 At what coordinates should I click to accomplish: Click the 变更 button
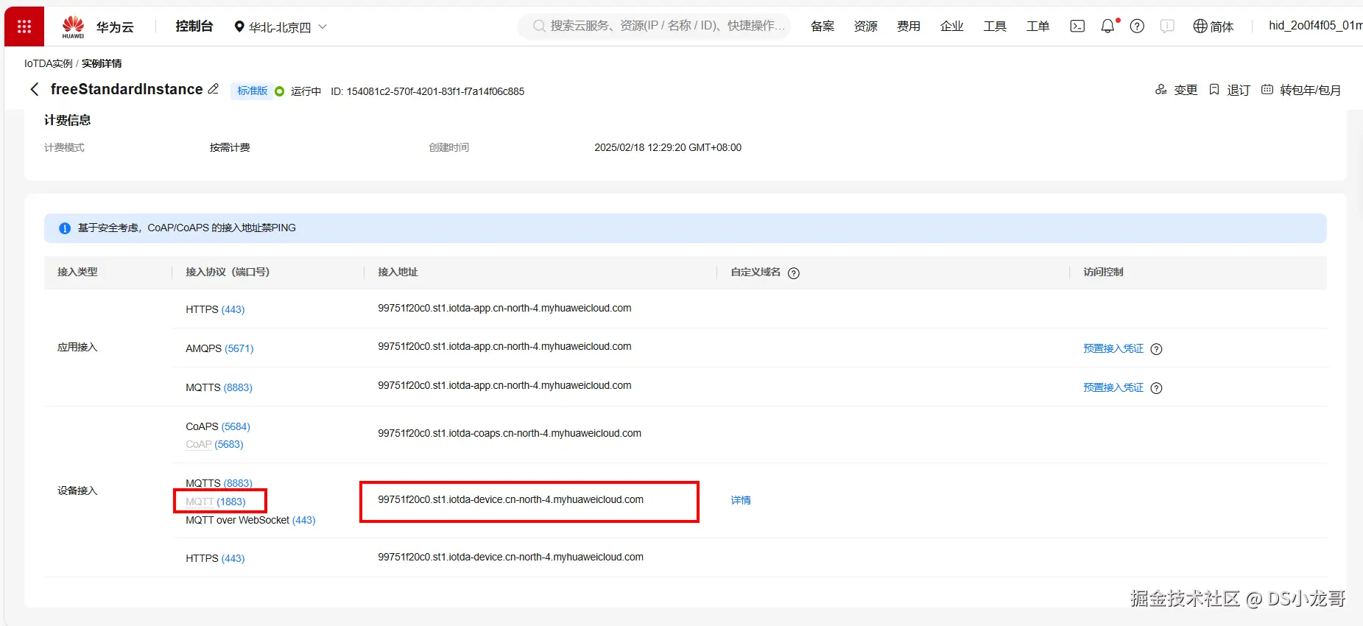[x=1176, y=90]
